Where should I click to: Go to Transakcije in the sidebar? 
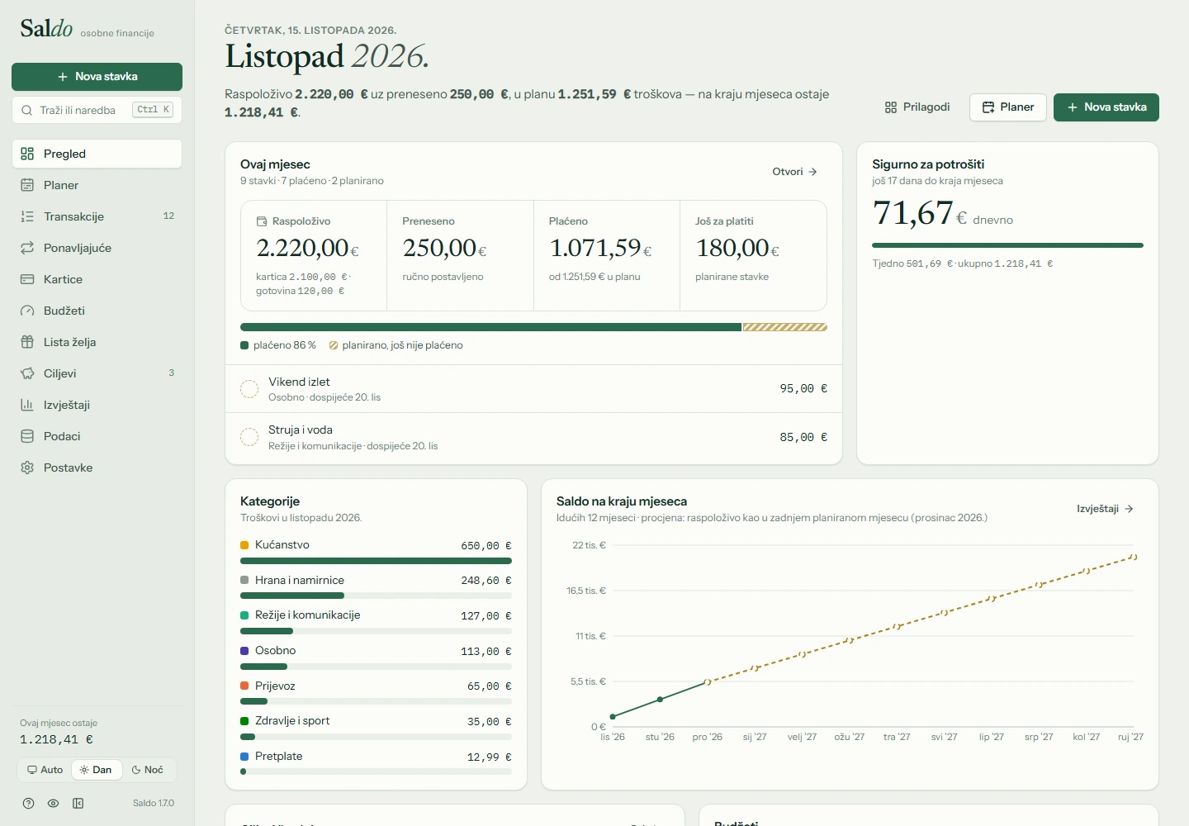click(97, 216)
